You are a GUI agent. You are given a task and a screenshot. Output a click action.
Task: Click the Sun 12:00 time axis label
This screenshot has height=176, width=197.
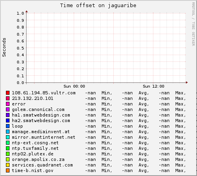pyautogui.click(x=153, y=86)
